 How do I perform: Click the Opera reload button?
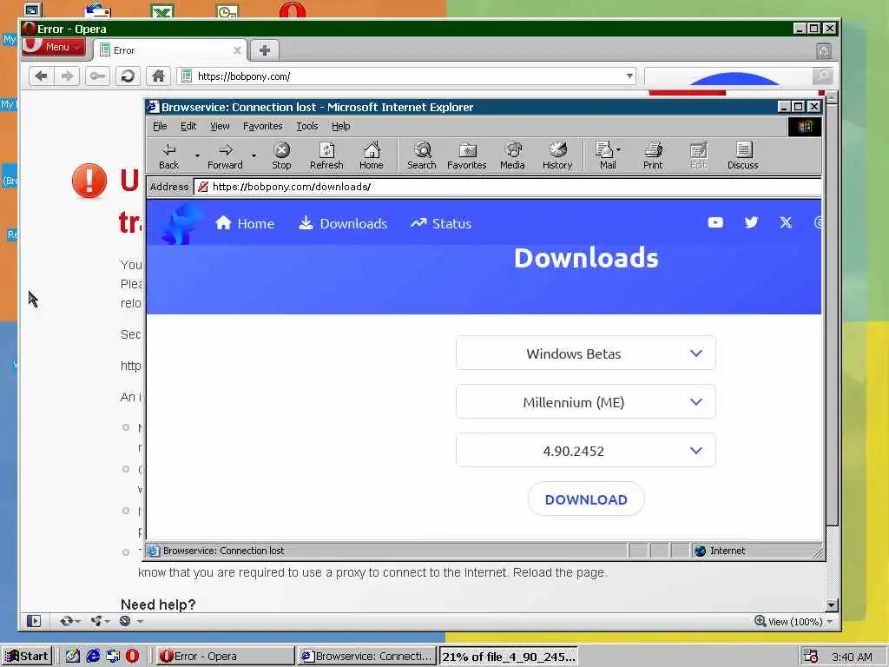coord(128,76)
